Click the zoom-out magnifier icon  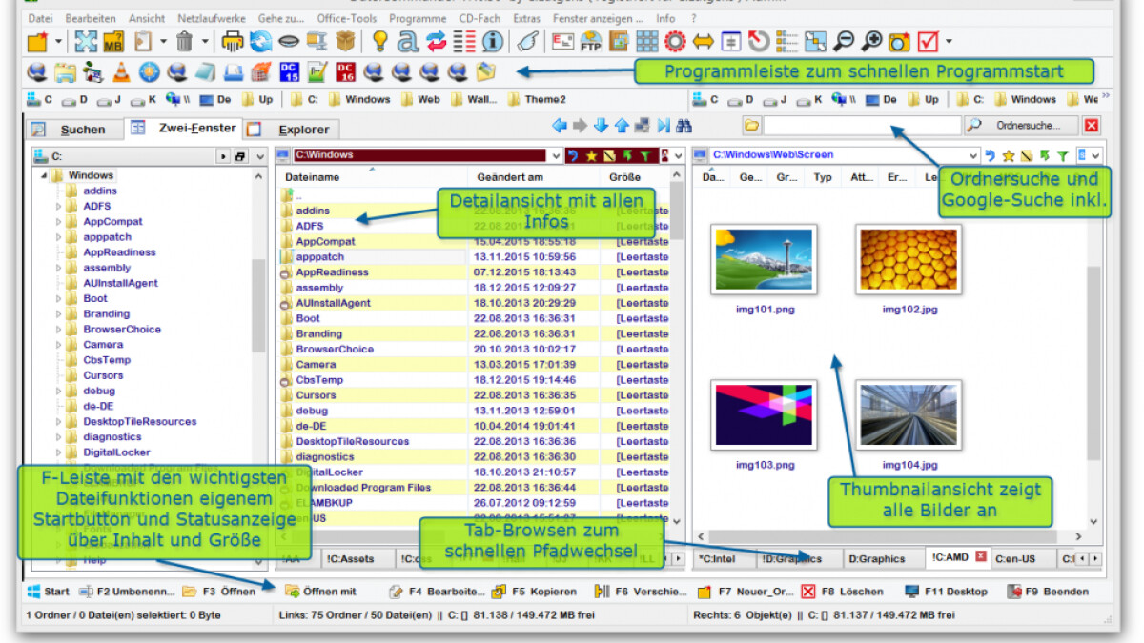pos(844,41)
